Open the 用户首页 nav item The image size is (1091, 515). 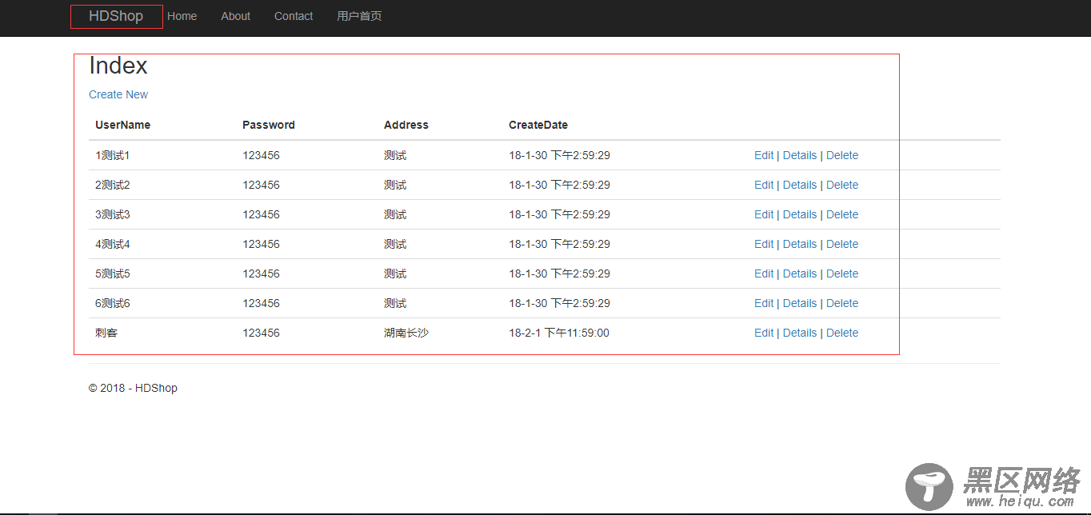(359, 16)
